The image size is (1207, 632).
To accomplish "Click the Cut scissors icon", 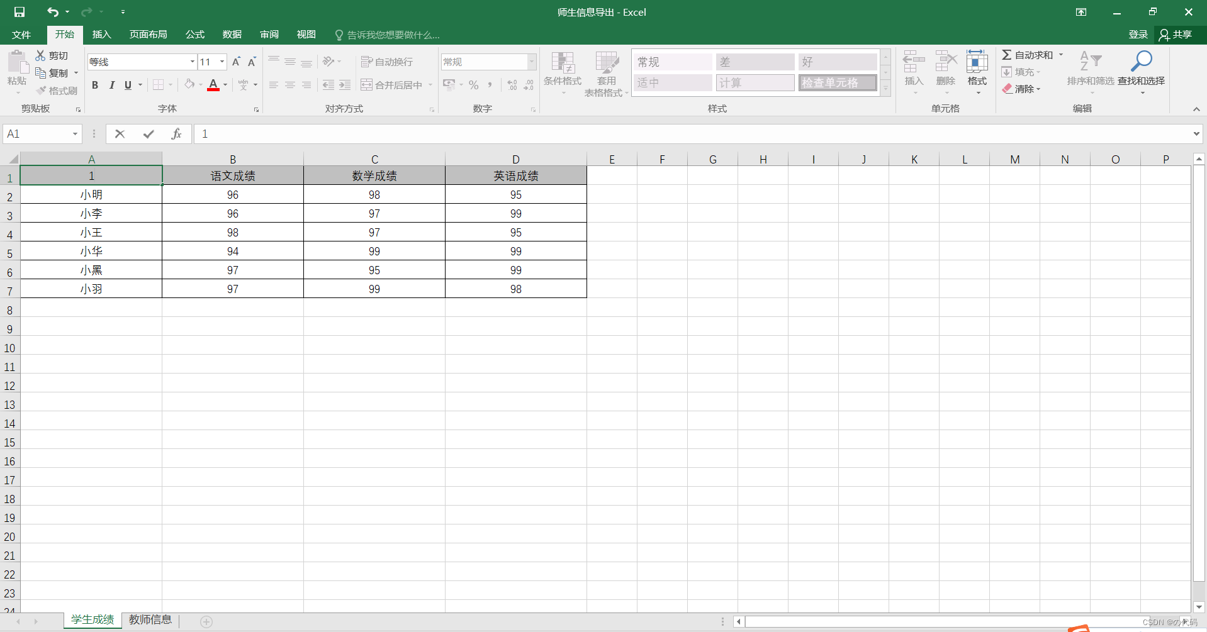I will tap(40, 55).
